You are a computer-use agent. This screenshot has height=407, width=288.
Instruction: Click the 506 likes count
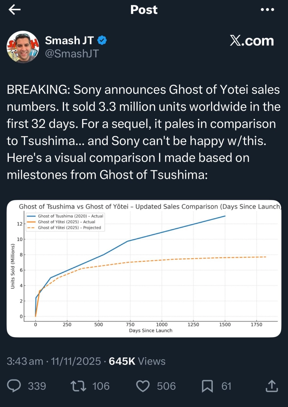[x=166, y=386]
